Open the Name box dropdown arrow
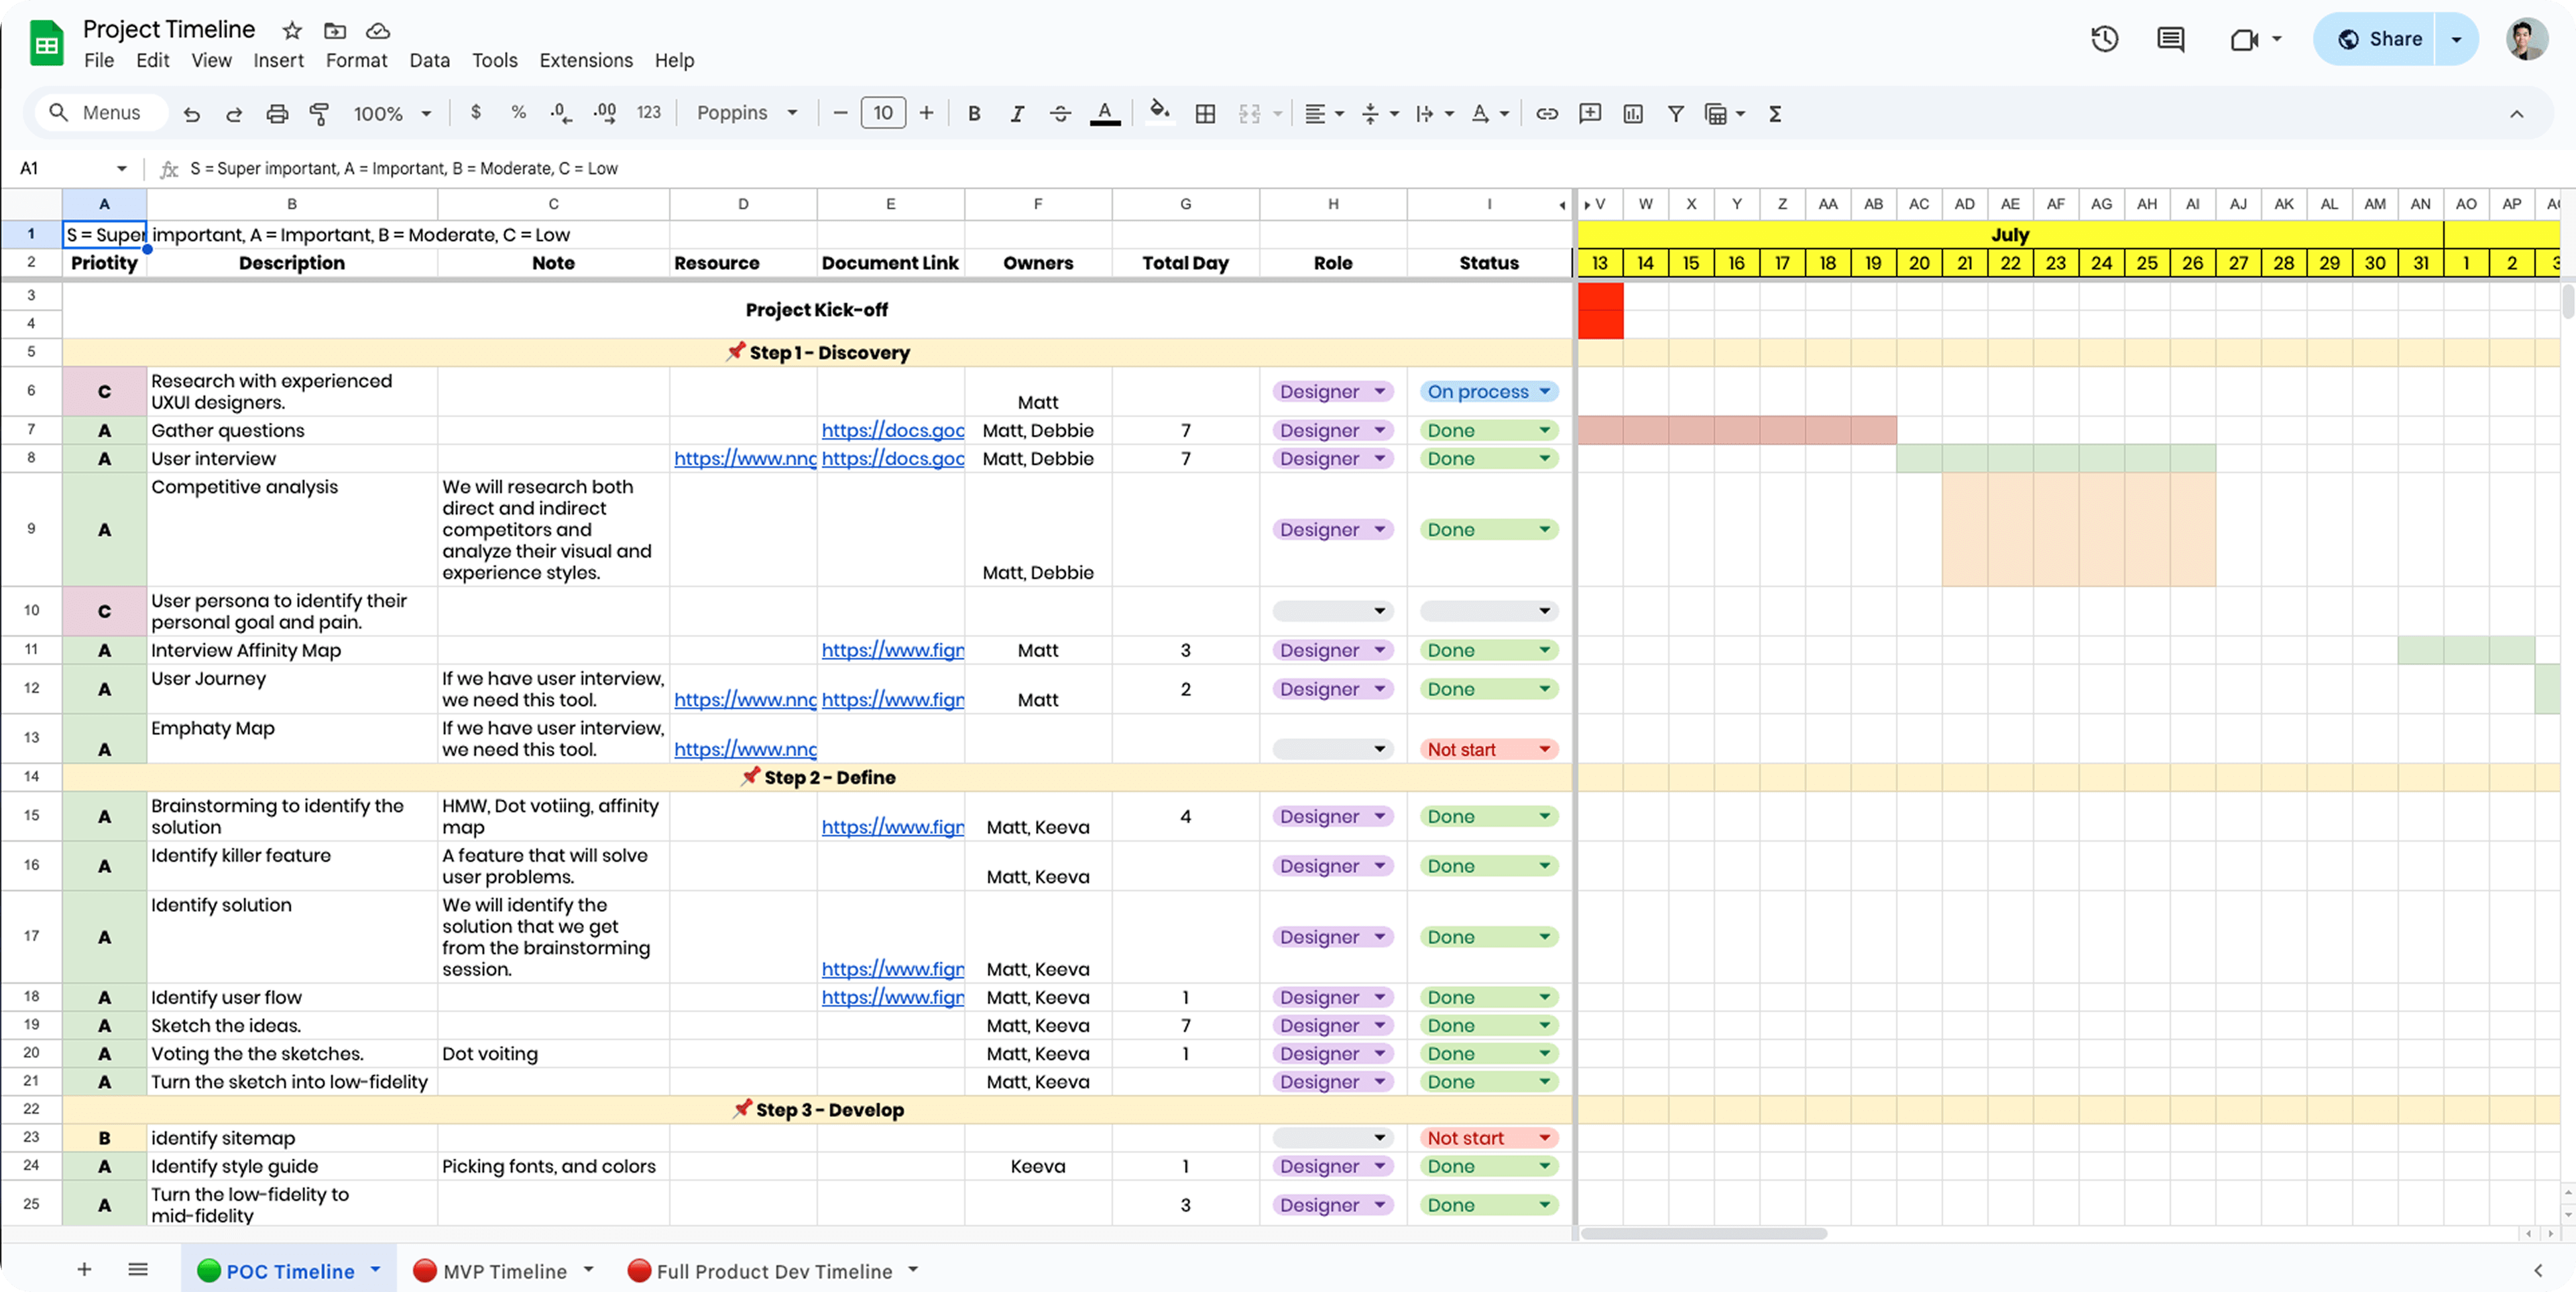This screenshot has width=2576, height=1292. click(x=122, y=168)
